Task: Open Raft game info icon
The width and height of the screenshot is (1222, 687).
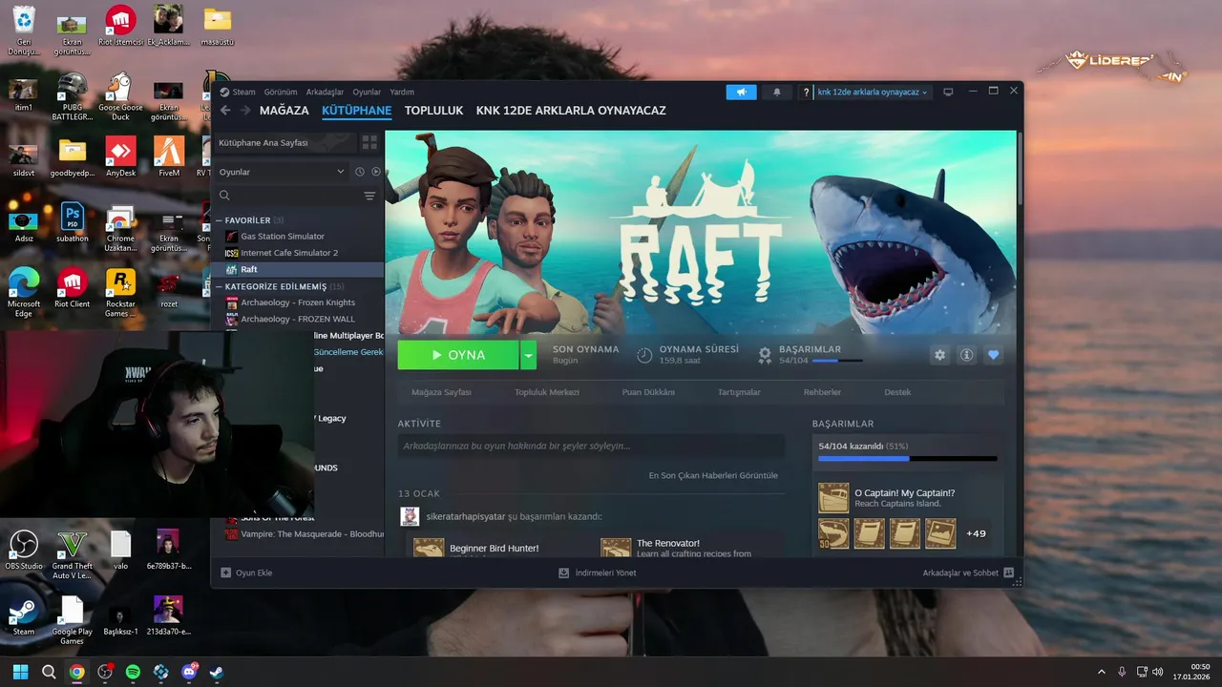Action: point(966,355)
